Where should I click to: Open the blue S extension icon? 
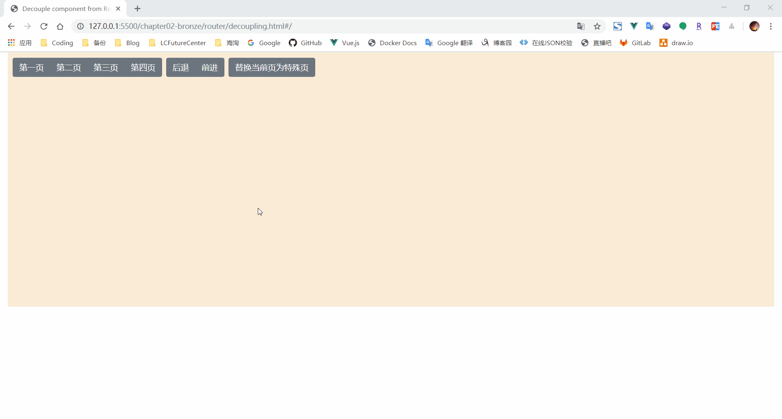(x=617, y=26)
